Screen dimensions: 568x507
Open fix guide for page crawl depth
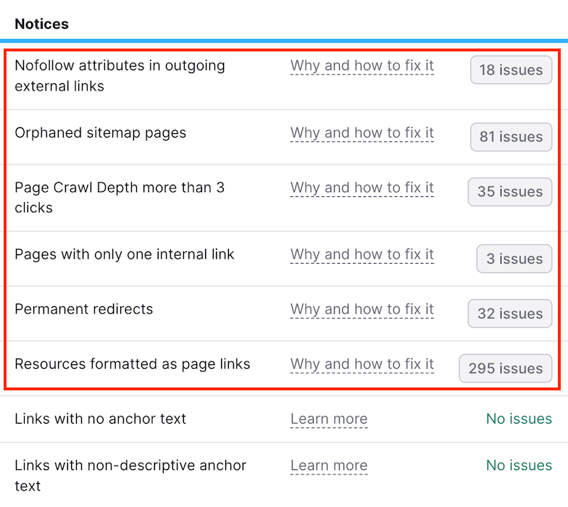(x=362, y=188)
